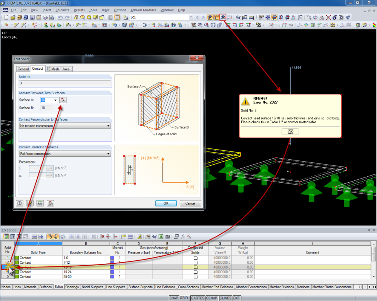Click OK in the Edit Solid dialog
Screen dimensions: 377x301
166,203
